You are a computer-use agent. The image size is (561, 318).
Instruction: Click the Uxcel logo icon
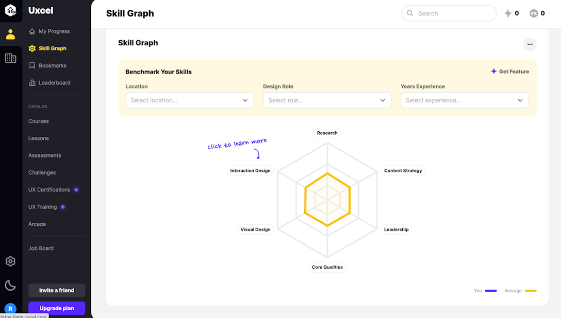[10, 10]
